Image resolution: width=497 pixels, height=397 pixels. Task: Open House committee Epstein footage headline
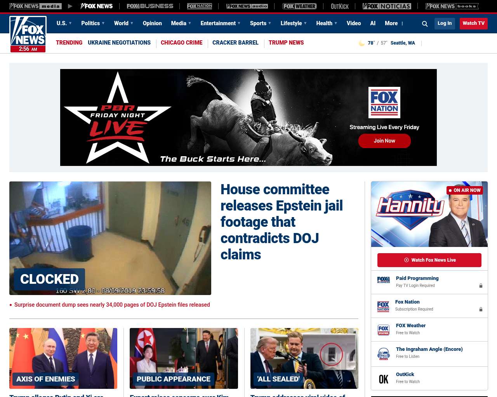coord(282,222)
